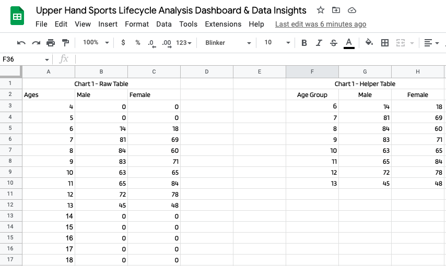Select 'Chart 1 - Raw Table' cell
This screenshot has width=446, height=266.
[101, 83]
